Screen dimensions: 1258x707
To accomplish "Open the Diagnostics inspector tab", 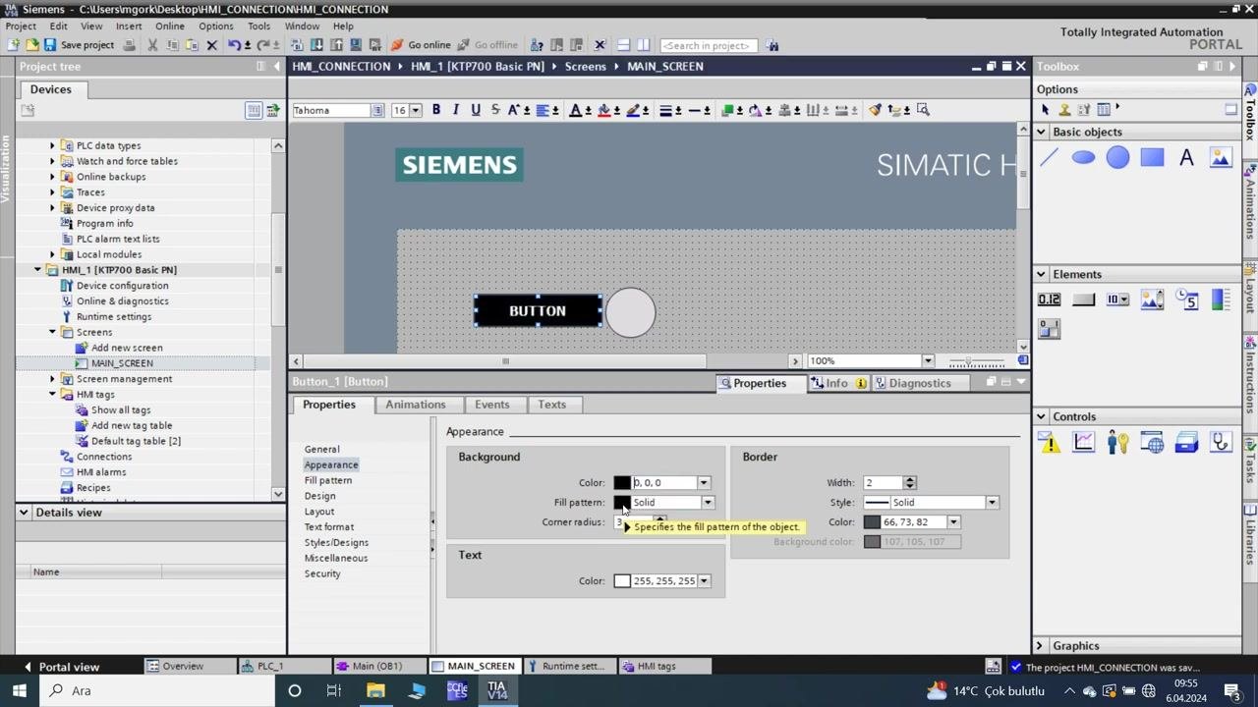I will point(920,383).
